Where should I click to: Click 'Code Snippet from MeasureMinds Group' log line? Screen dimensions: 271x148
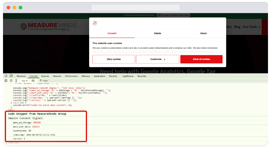pyautogui.click(x=37, y=114)
